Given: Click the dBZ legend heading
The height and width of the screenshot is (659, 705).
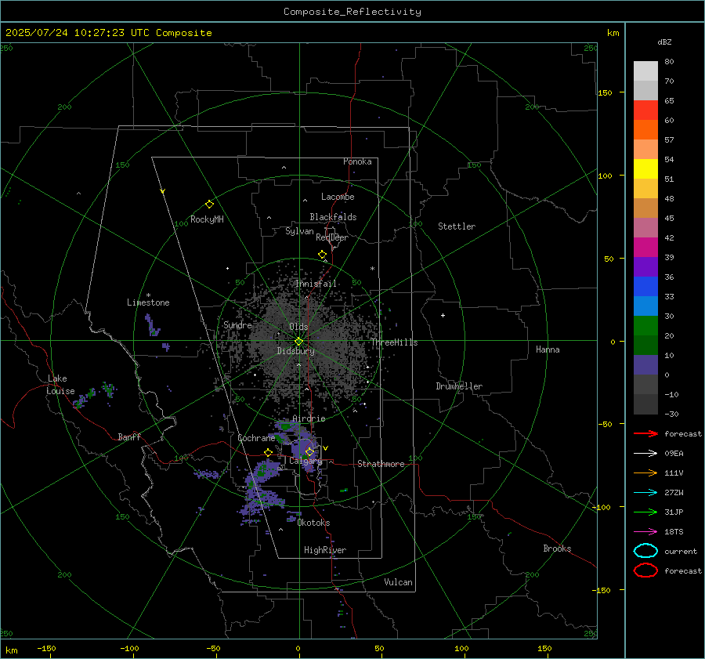Looking at the screenshot, I should [664, 42].
